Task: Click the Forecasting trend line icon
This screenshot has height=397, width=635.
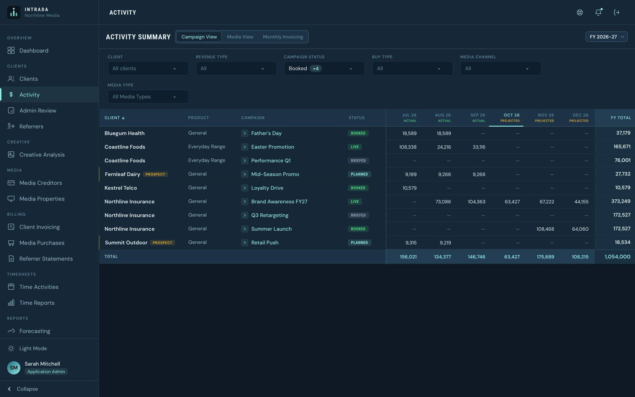Action: (11, 331)
